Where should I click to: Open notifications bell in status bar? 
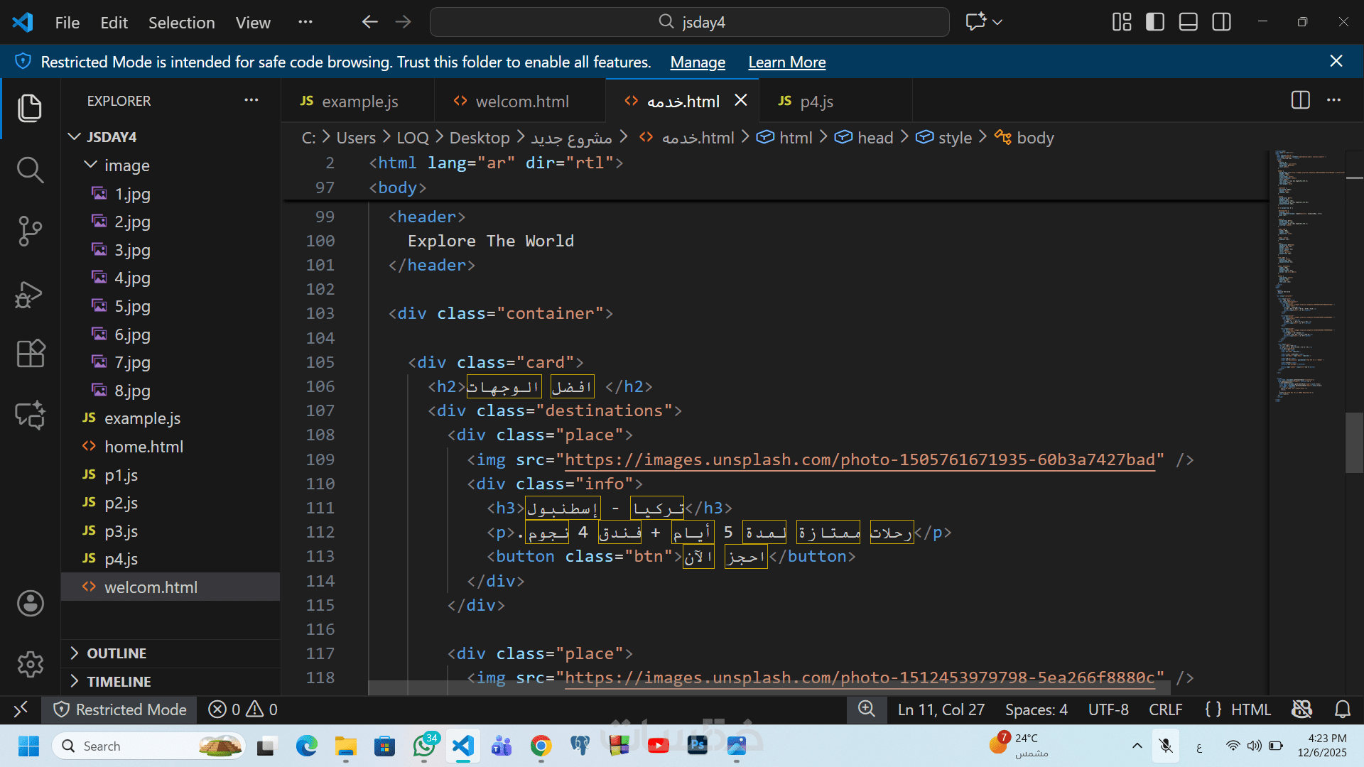(1342, 709)
